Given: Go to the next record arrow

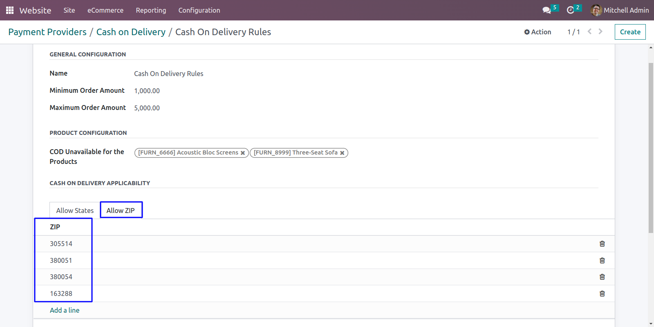Looking at the screenshot, I should (x=600, y=31).
